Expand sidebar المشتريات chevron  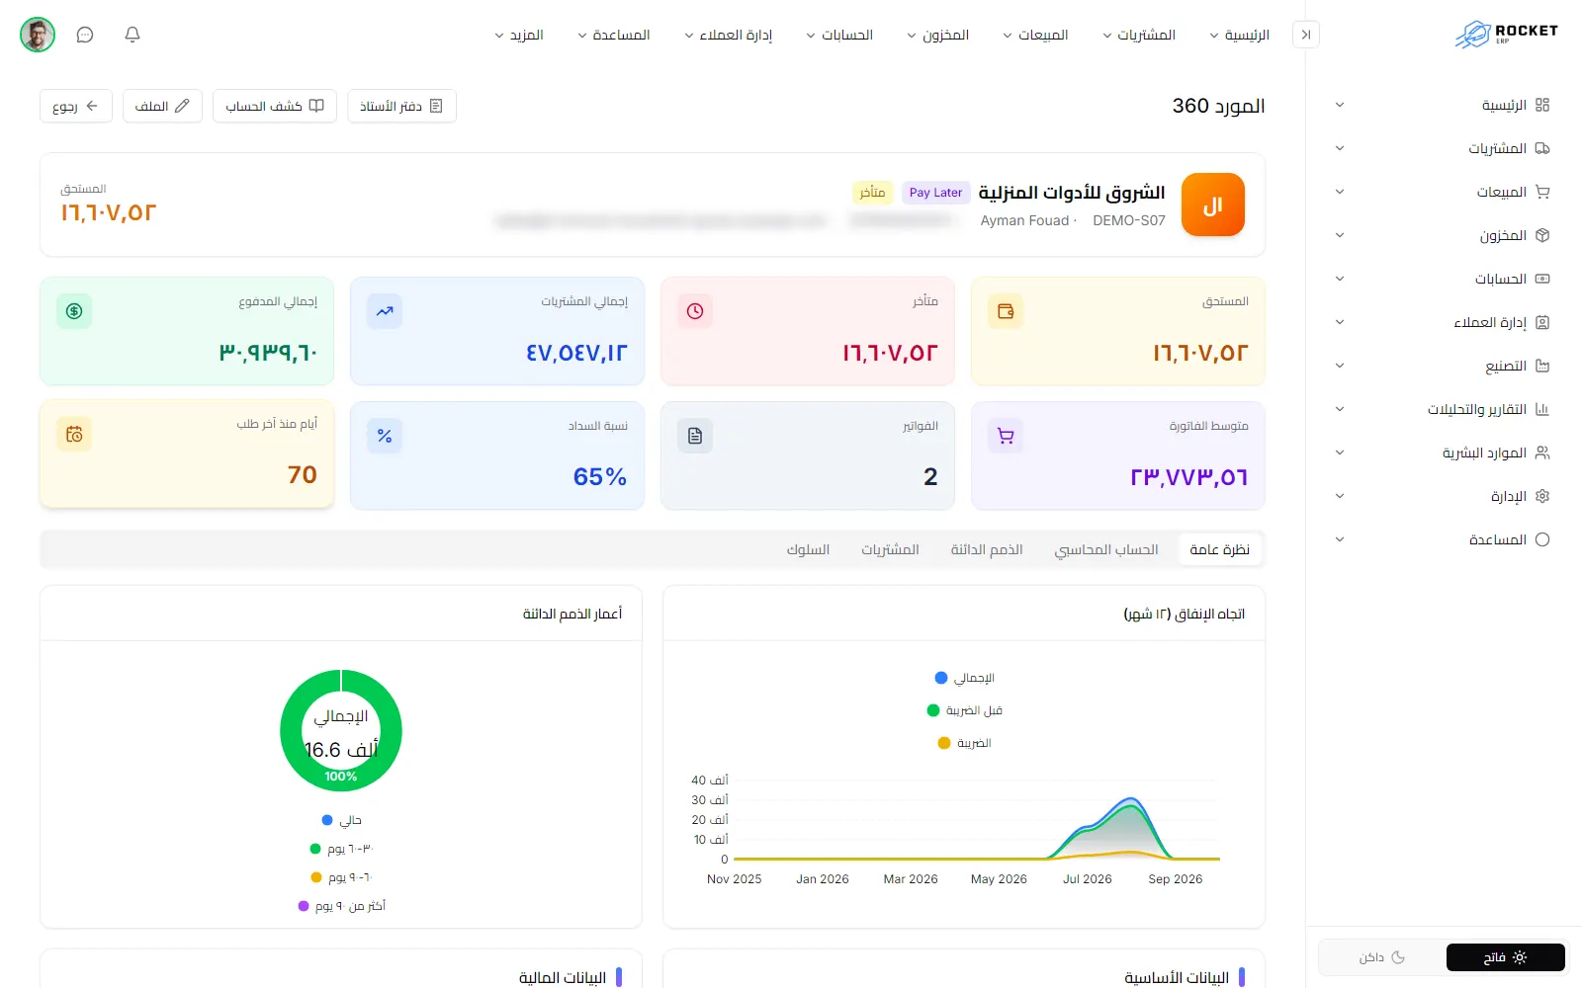click(1340, 148)
